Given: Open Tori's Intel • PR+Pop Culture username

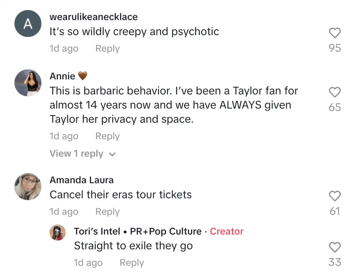Looking at the screenshot, I should click(x=138, y=231).
